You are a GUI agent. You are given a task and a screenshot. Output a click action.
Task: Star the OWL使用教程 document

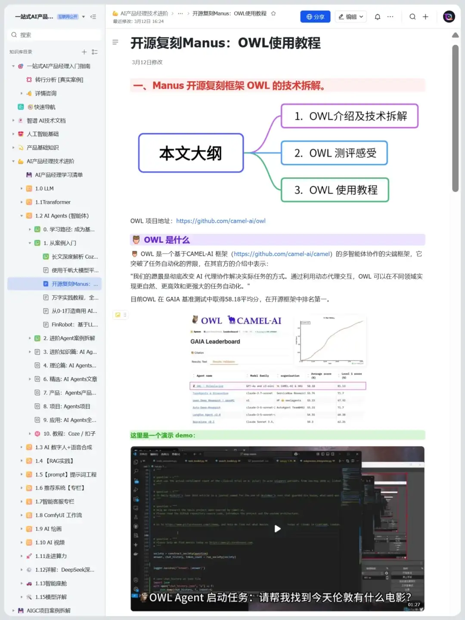[273, 13]
